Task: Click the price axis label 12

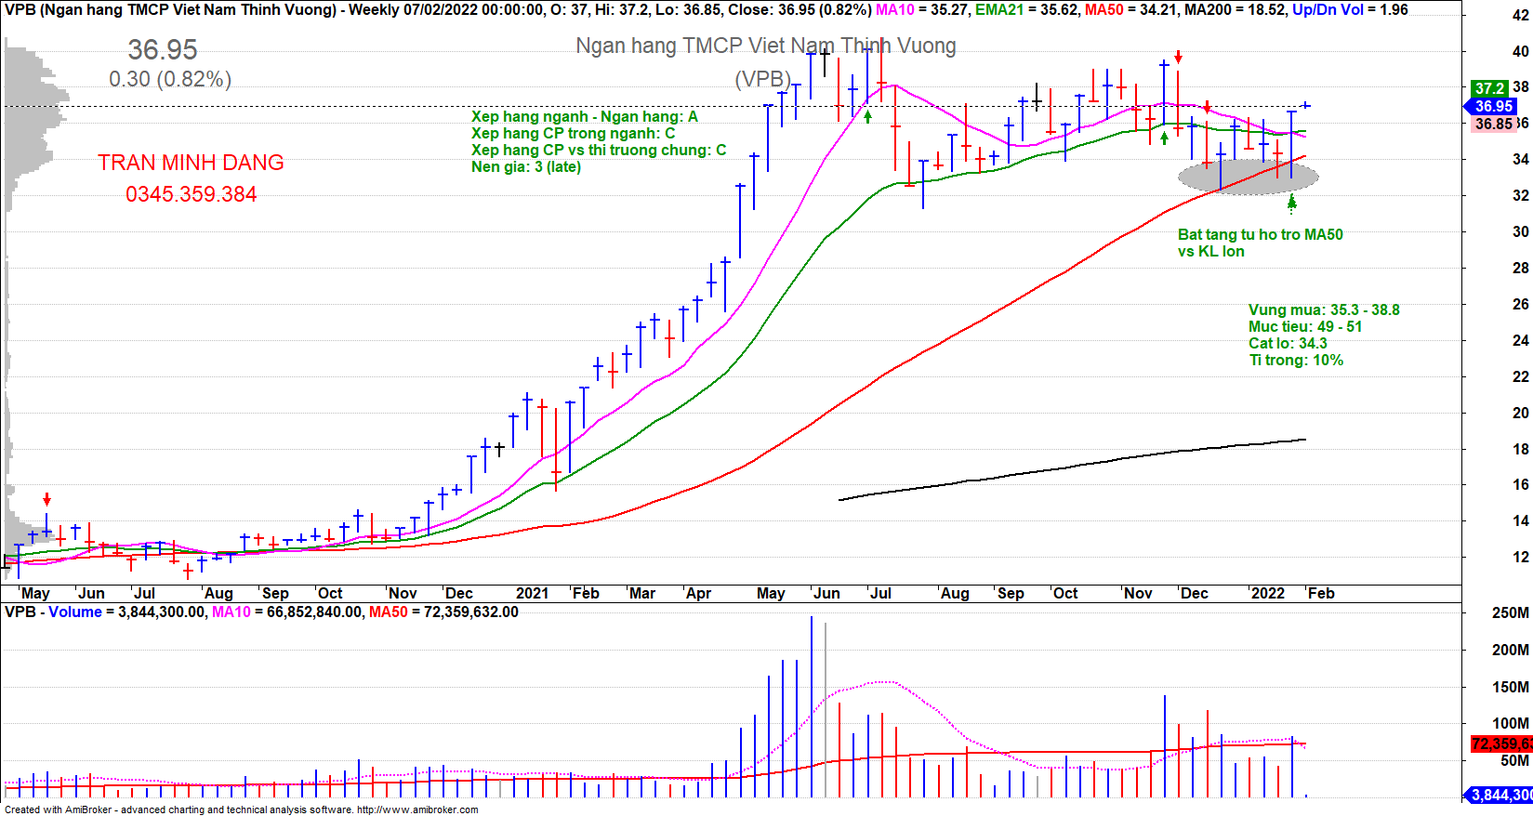Action: click(x=1521, y=557)
